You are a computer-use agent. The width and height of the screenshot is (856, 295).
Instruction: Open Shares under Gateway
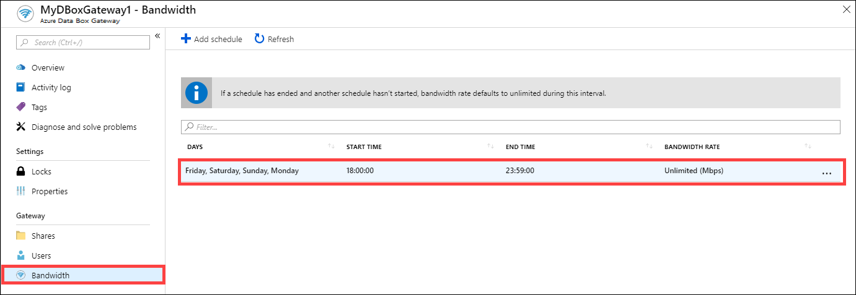(43, 236)
